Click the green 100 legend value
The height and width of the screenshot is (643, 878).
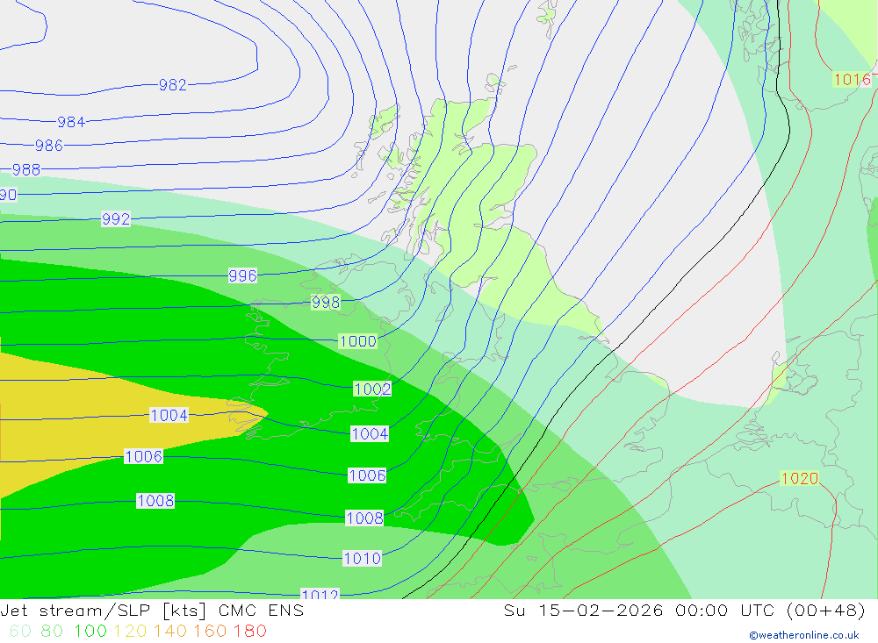pos(90,632)
